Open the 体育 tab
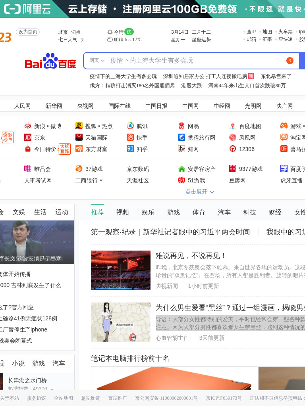 tap(199, 213)
